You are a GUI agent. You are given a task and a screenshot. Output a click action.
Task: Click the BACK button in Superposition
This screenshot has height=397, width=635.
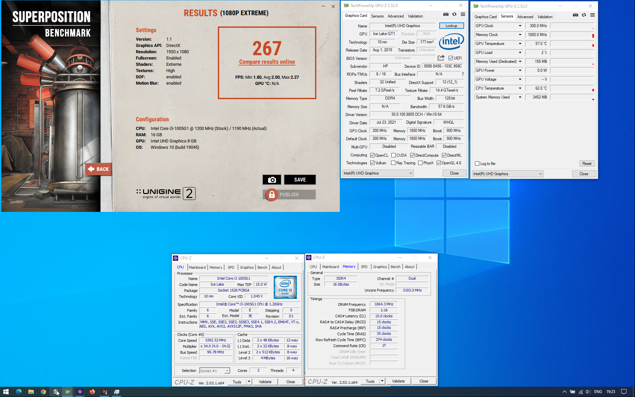pos(99,169)
